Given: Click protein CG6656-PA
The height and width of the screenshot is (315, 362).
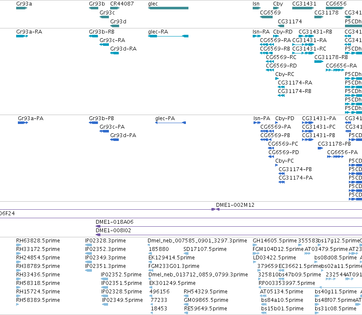Looking at the screenshot, I should click(342, 152).
